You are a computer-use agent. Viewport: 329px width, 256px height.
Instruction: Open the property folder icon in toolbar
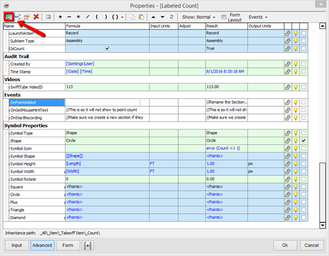(27, 17)
